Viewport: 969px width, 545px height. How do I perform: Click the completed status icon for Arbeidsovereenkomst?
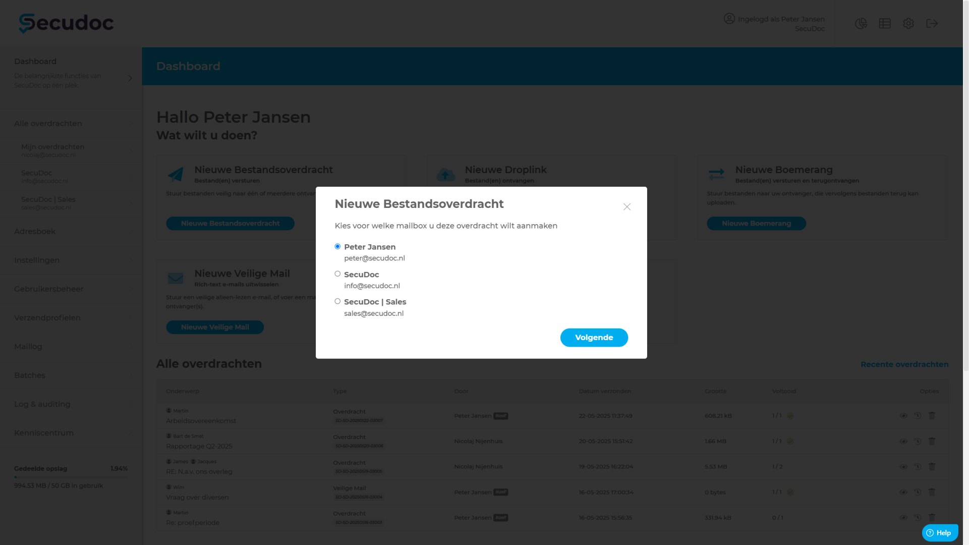coord(790,416)
